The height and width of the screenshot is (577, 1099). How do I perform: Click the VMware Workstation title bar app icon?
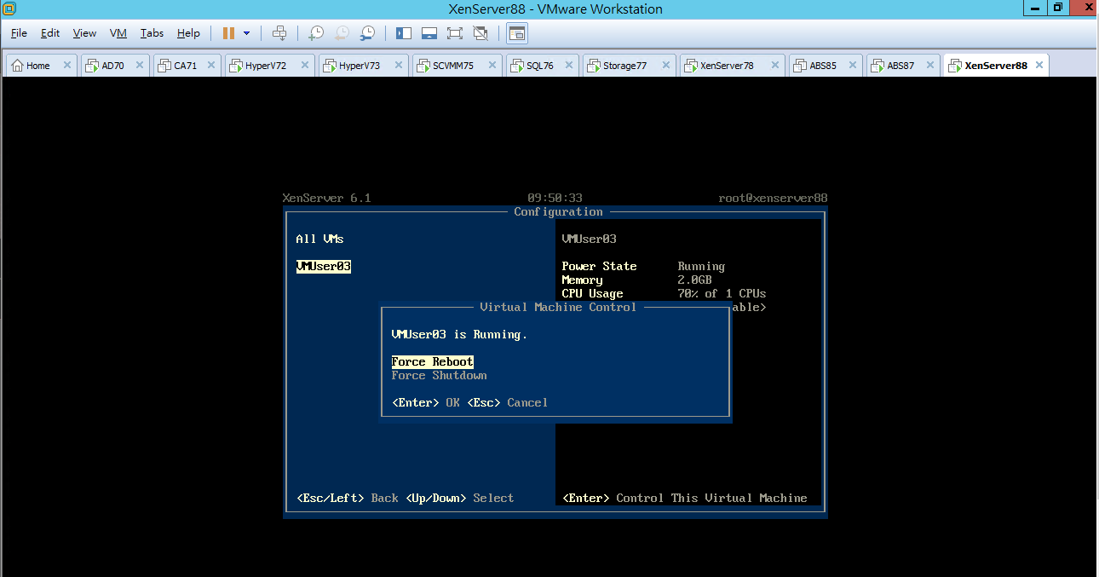tap(9, 9)
